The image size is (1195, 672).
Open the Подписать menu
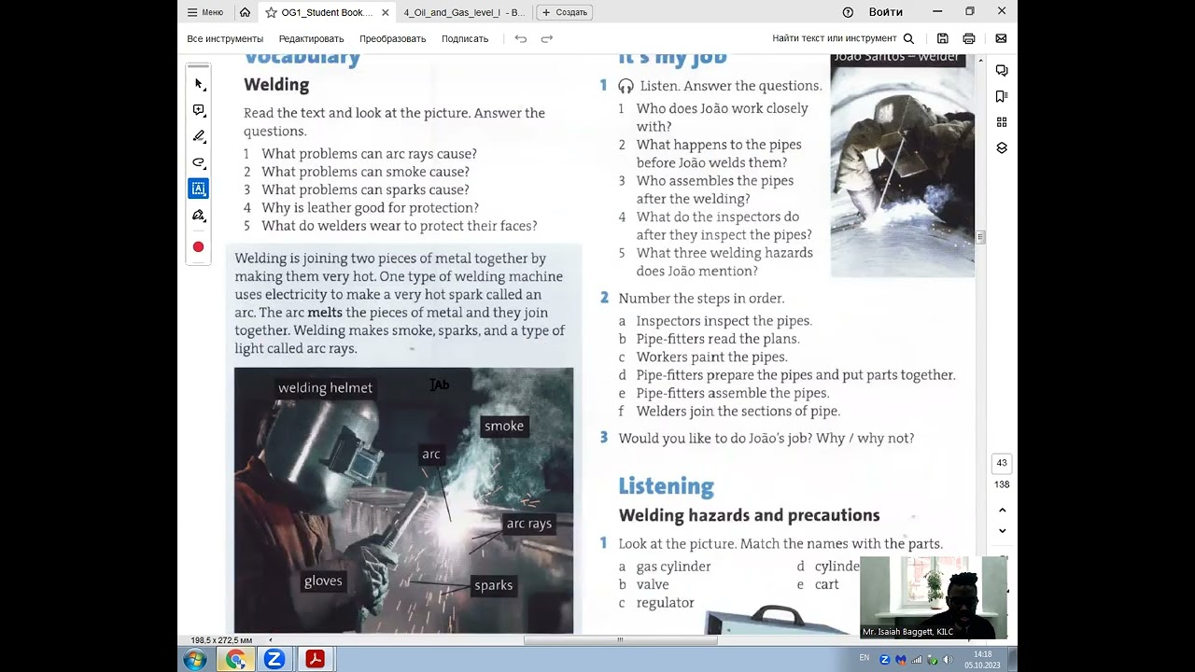[x=465, y=38]
